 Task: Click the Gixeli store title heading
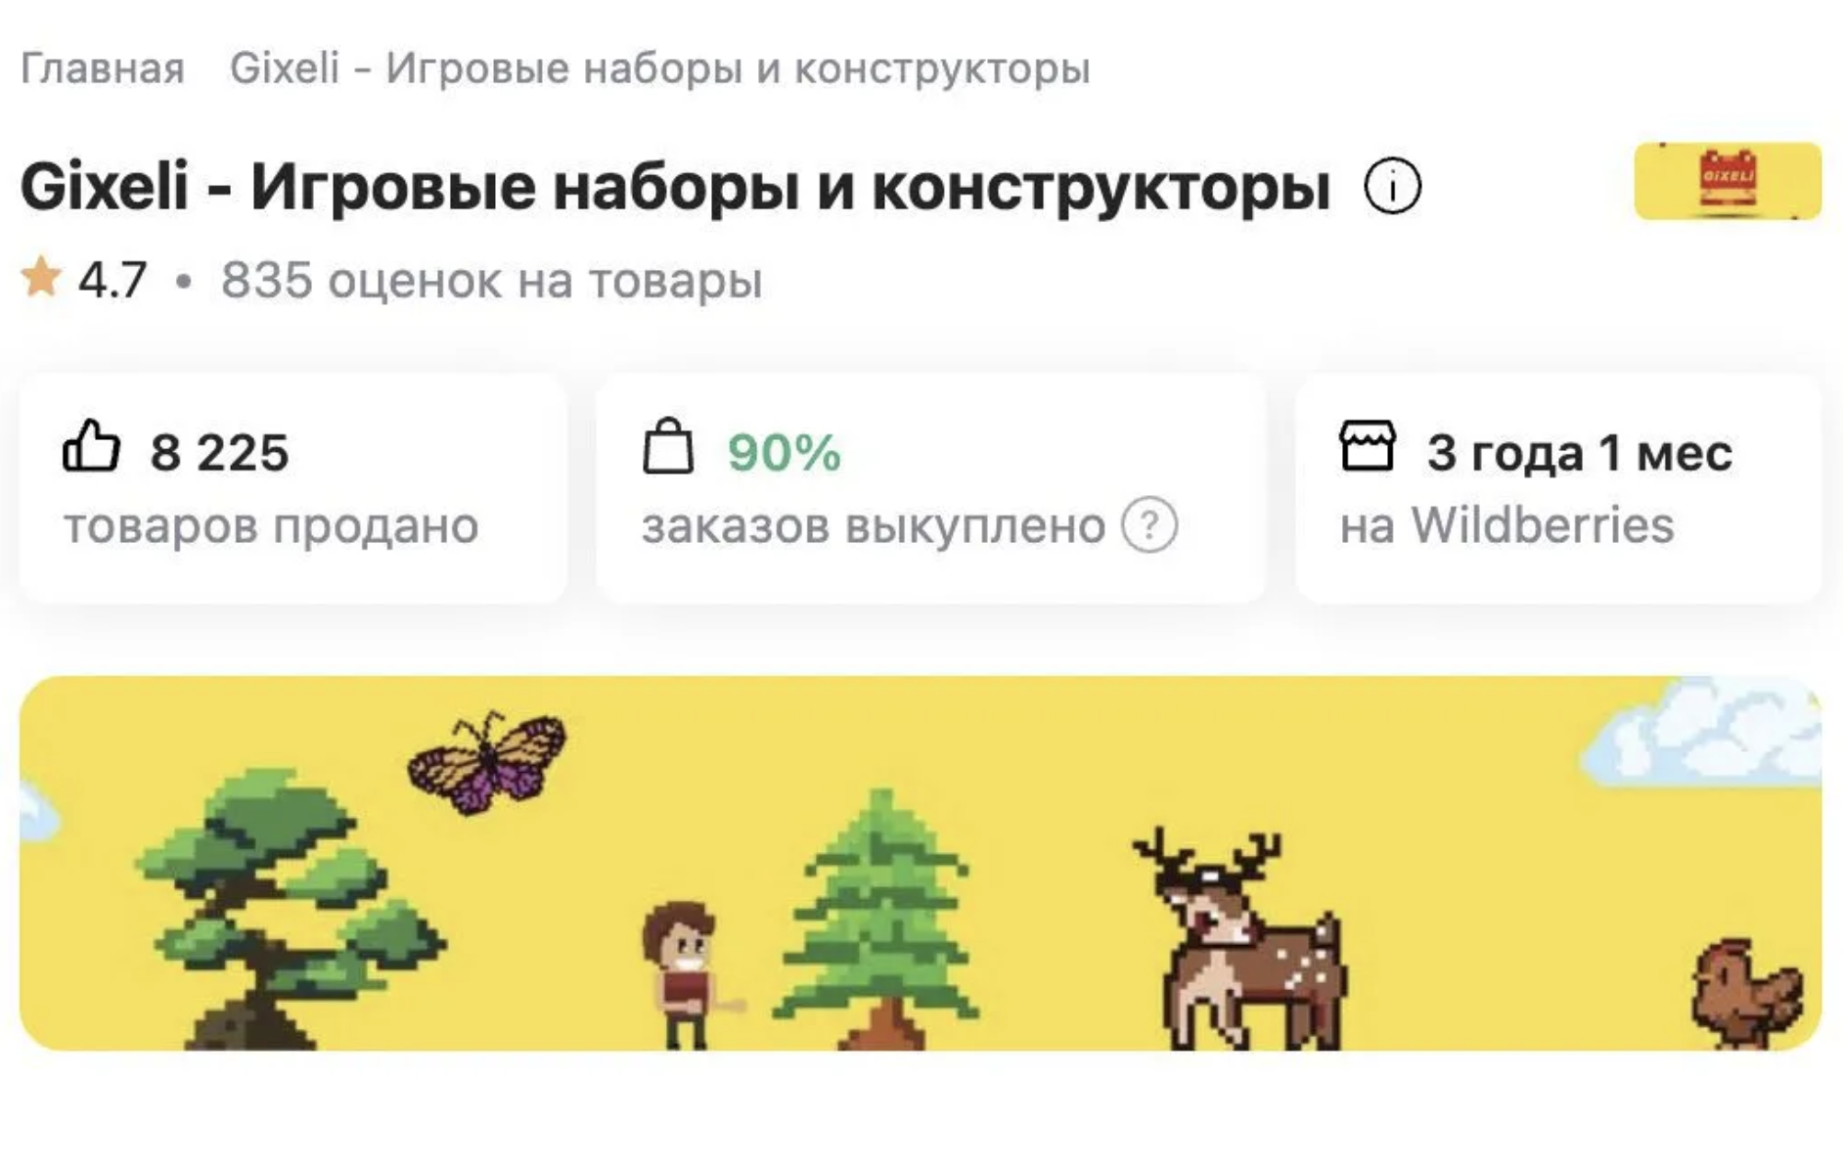click(x=675, y=186)
